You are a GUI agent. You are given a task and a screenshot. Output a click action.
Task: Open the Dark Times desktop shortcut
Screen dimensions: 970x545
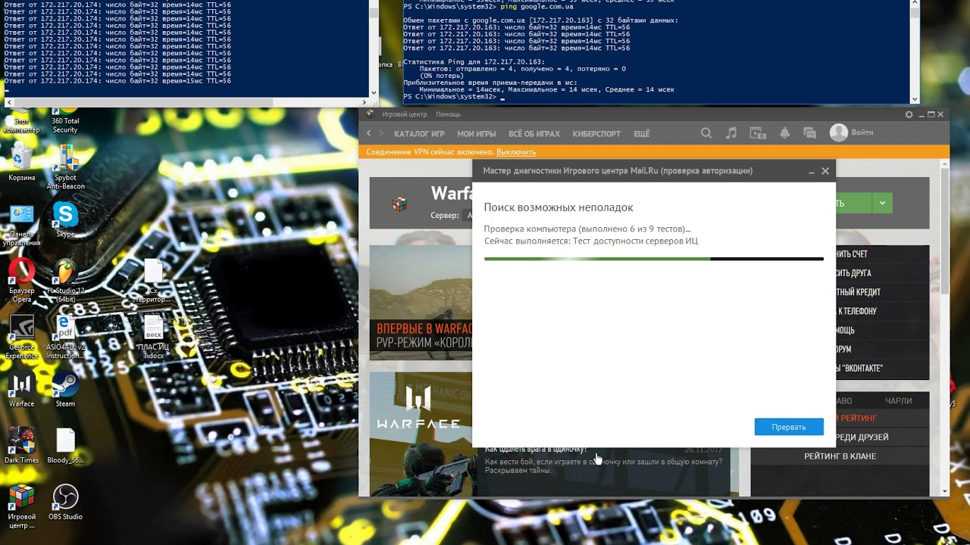click(x=22, y=446)
